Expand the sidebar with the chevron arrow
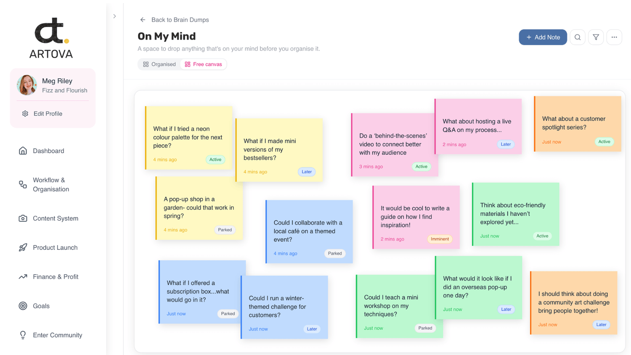631x355 pixels. tap(114, 16)
